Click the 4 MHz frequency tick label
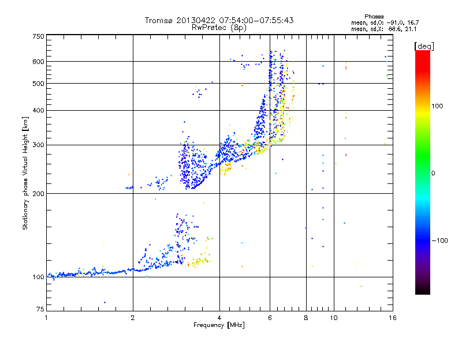Viewport: 462px width, 346px height. 219,318
